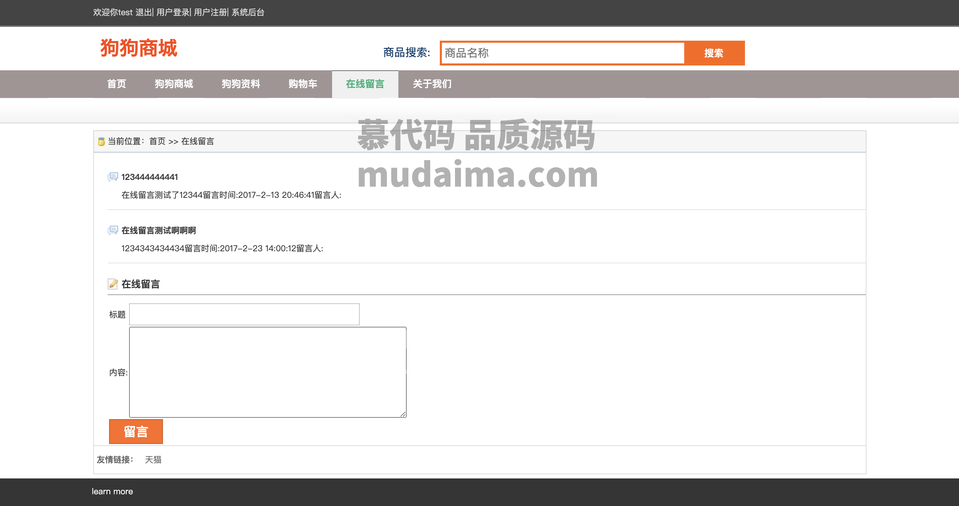The width and height of the screenshot is (959, 506).
Task: Open the 系统后台 admin link
Action: click(x=248, y=12)
